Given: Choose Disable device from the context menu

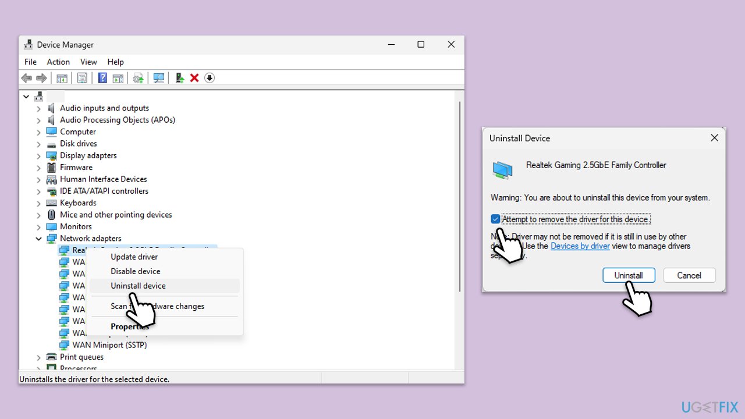Looking at the screenshot, I should (164, 271).
